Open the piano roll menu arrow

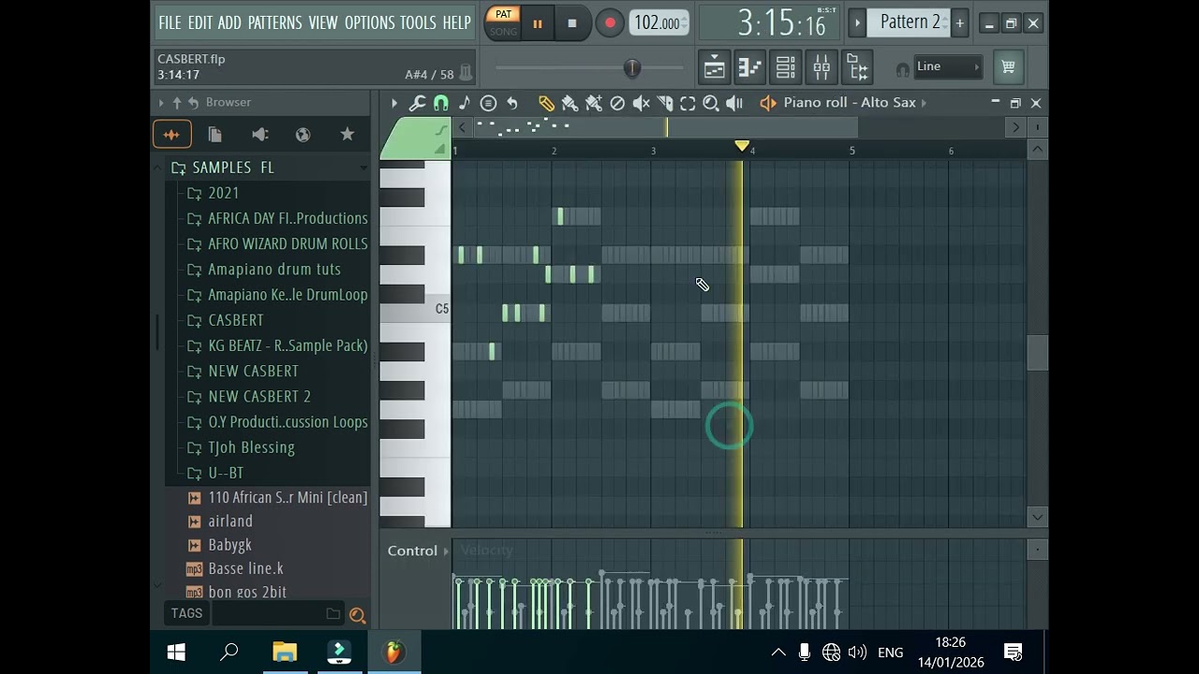pyautogui.click(x=394, y=103)
